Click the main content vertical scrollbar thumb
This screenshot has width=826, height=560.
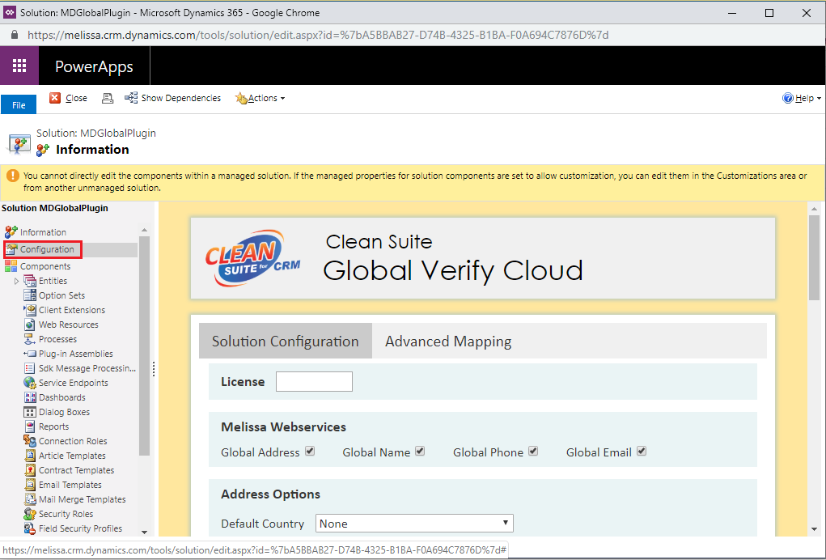click(814, 257)
